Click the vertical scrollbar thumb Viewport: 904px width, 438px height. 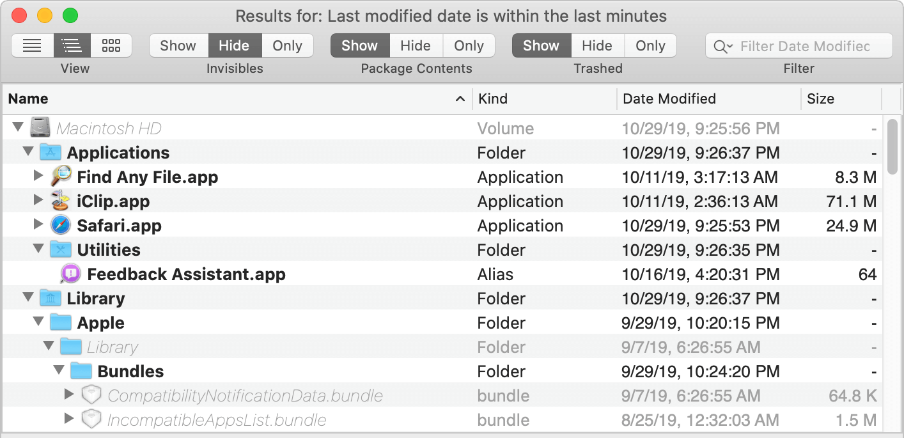point(892,146)
